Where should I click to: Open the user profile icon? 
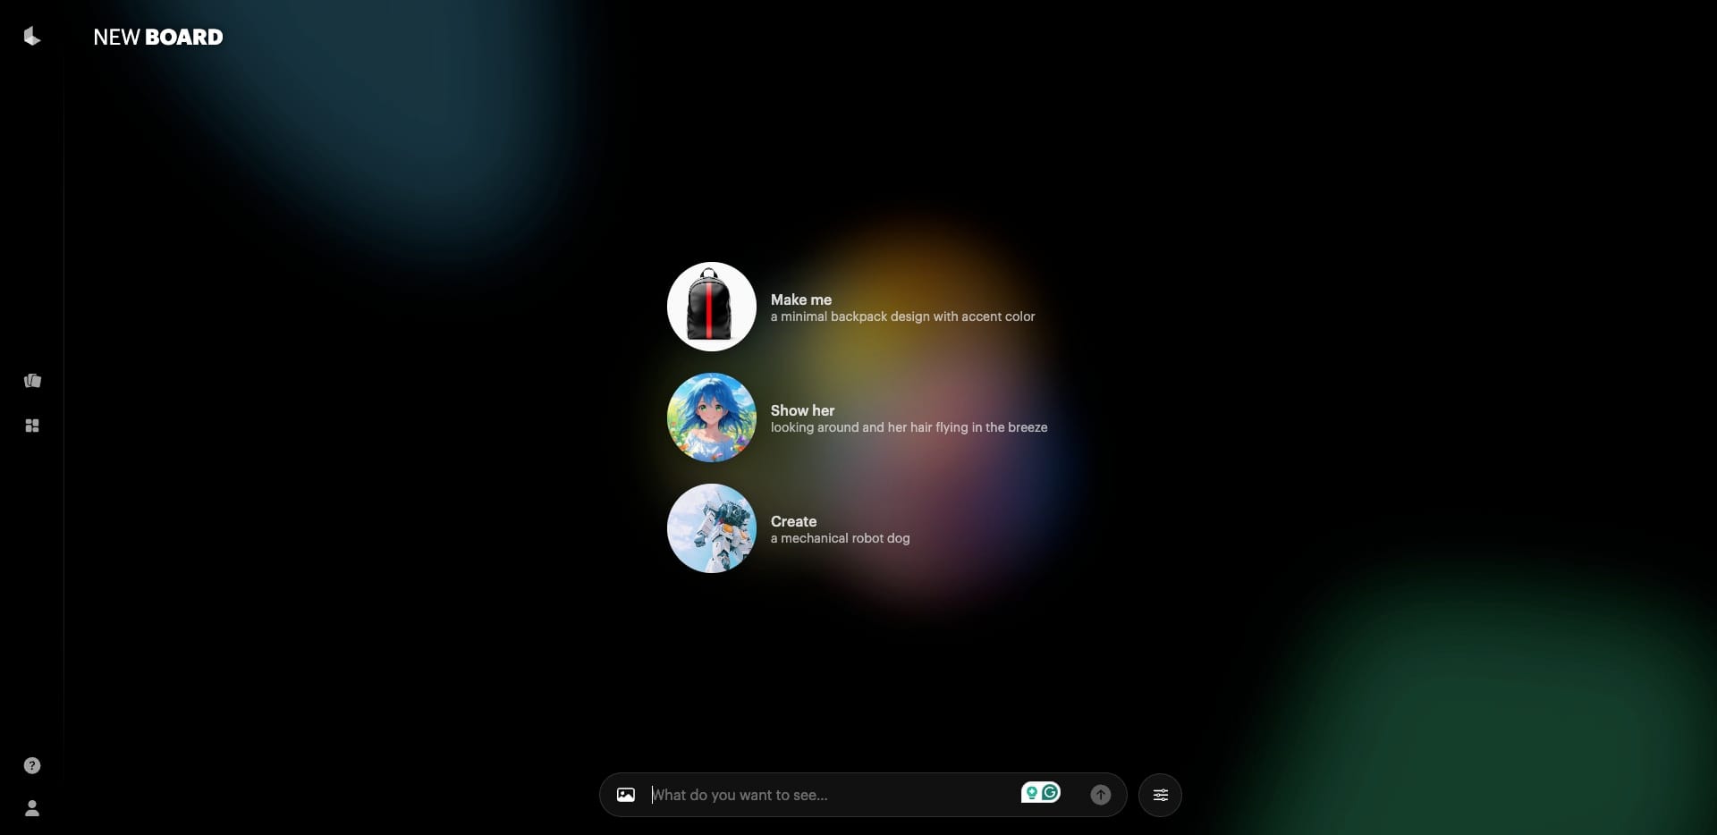(x=32, y=808)
